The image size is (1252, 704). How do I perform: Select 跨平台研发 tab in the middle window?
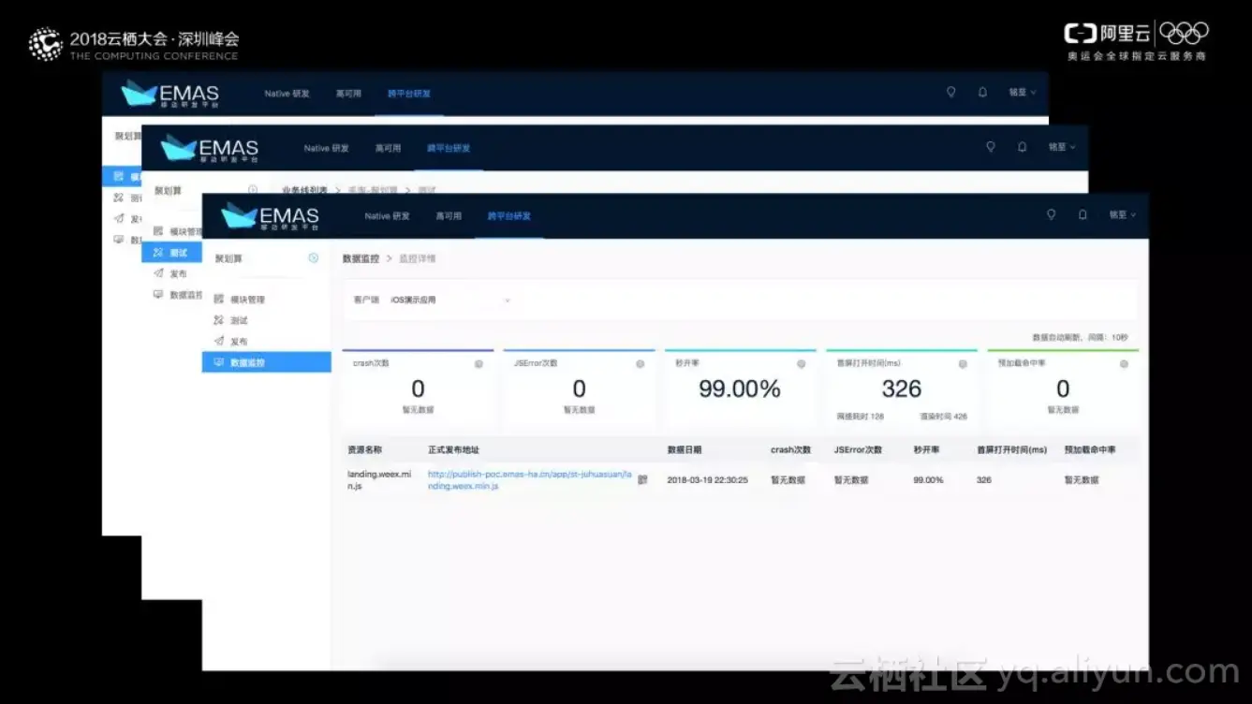click(x=449, y=148)
